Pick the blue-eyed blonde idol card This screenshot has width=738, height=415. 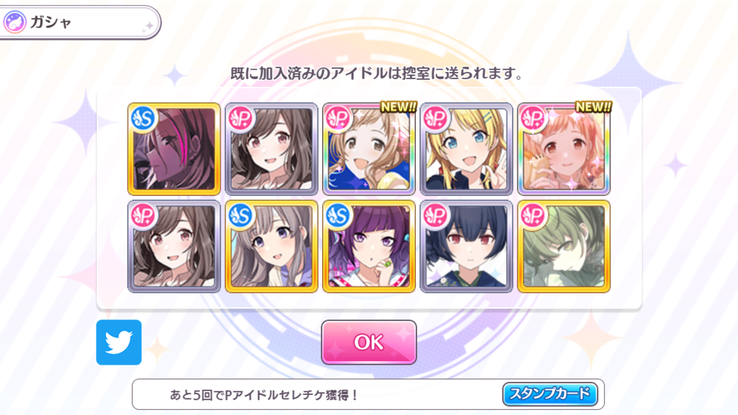click(x=466, y=150)
